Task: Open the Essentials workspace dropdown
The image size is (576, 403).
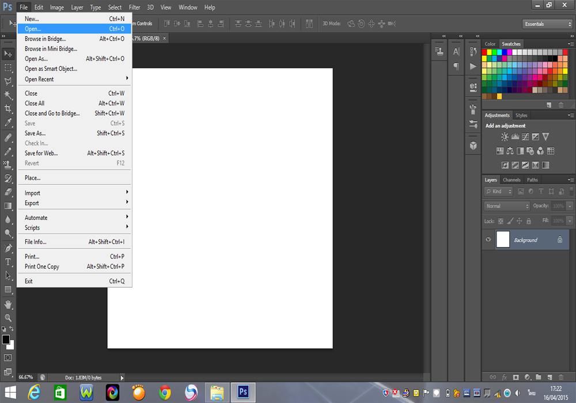Action: pos(547,24)
